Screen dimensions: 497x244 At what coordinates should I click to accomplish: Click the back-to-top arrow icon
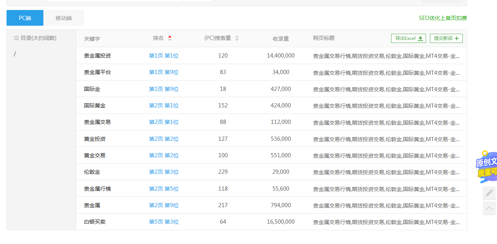[x=489, y=208]
